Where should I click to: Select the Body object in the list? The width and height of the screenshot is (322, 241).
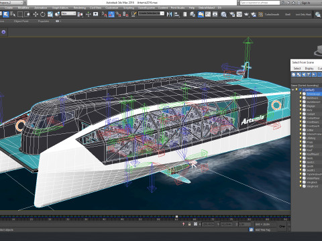309,110
